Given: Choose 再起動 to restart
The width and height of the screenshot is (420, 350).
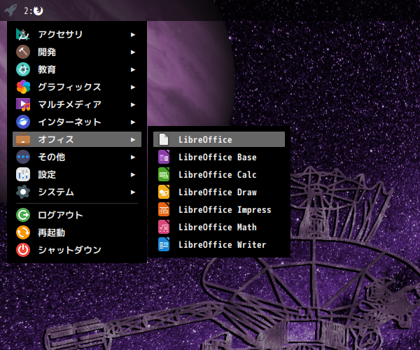Looking at the screenshot, I should point(77,232).
